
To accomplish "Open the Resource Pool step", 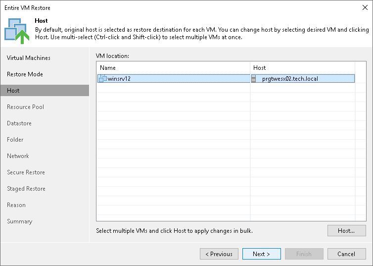I will point(25,107).
